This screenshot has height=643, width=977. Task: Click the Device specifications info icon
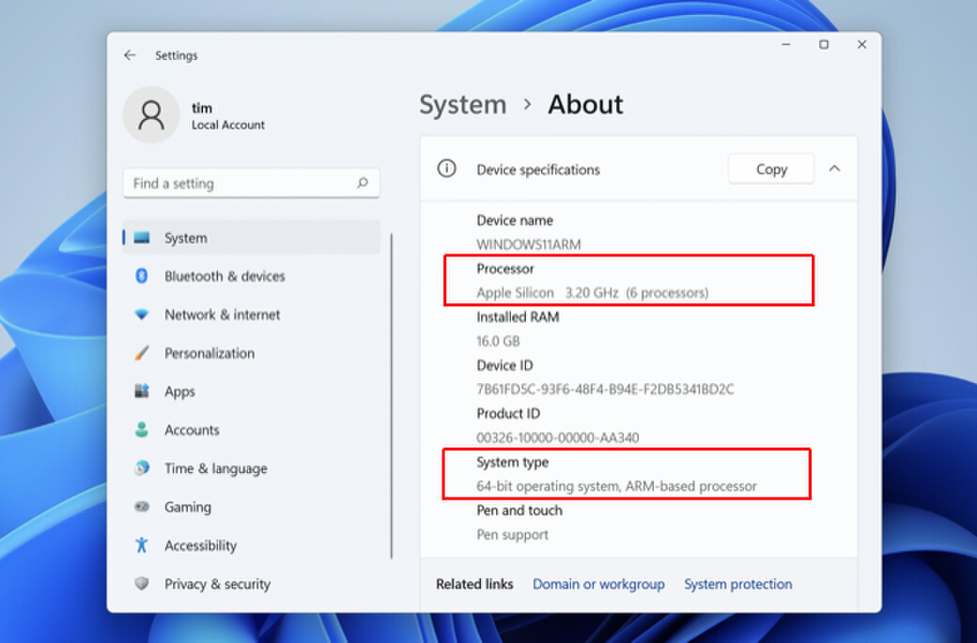(x=447, y=169)
